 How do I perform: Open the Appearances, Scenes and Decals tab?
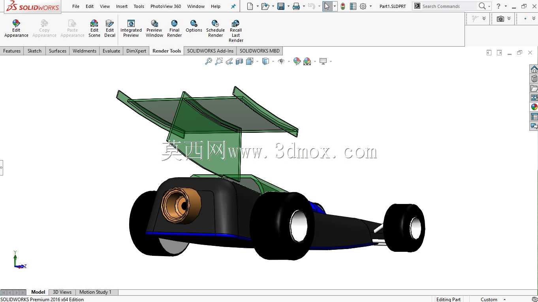[534, 107]
